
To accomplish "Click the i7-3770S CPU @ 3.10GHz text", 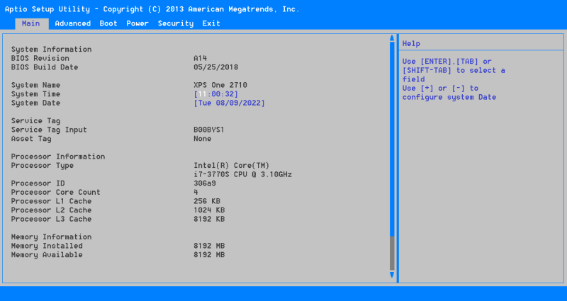I will point(243,174).
